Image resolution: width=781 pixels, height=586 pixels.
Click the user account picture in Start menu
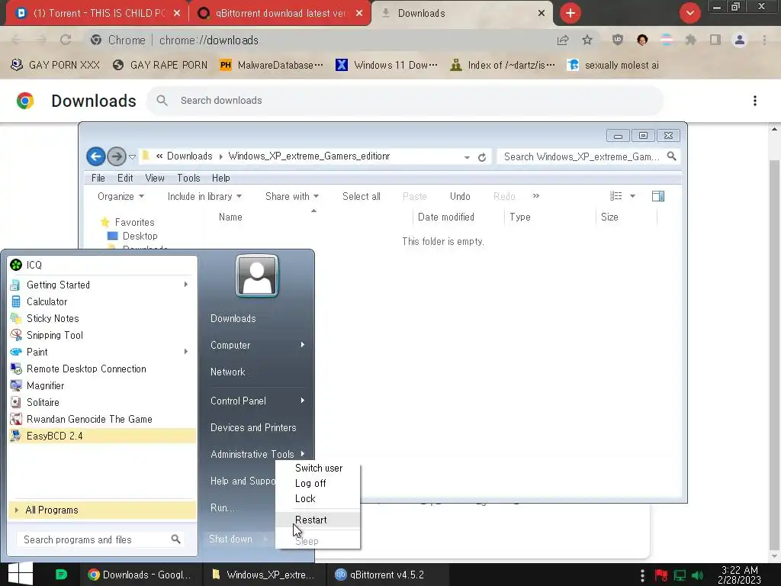click(x=257, y=275)
